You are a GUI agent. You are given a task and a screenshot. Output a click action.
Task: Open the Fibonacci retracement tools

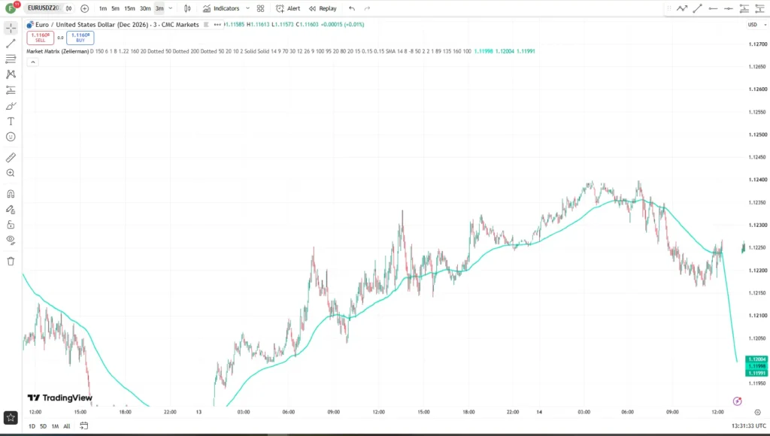pyautogui.click(x=11, y=59)
